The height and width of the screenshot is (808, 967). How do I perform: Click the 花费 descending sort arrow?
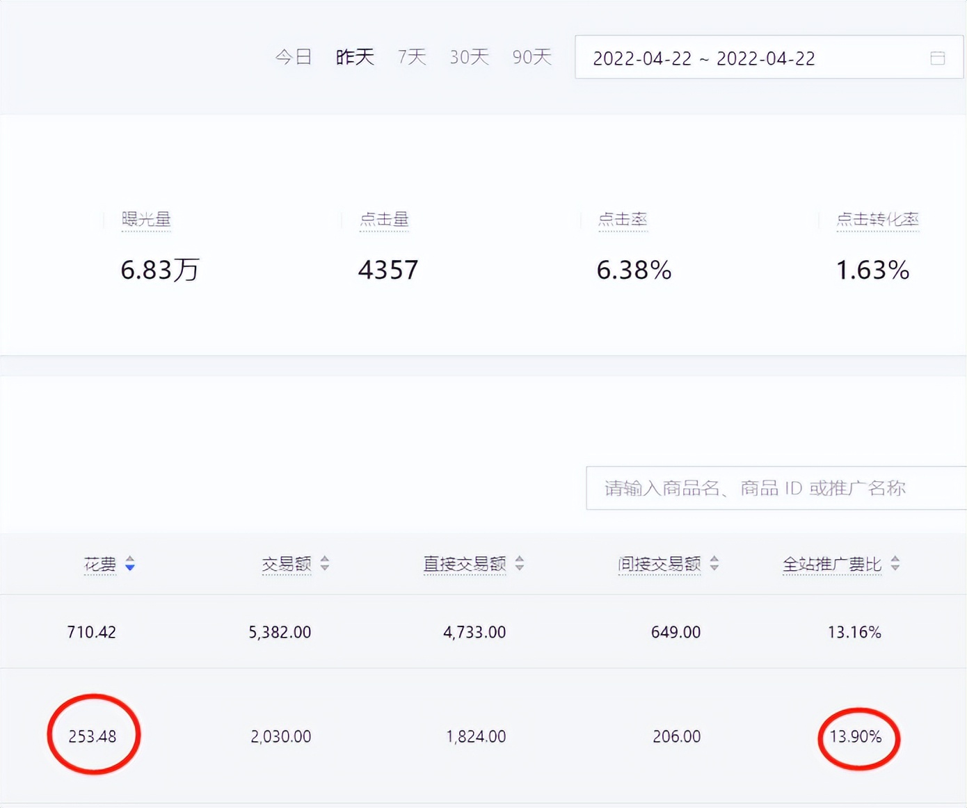(x=130, y=568)
